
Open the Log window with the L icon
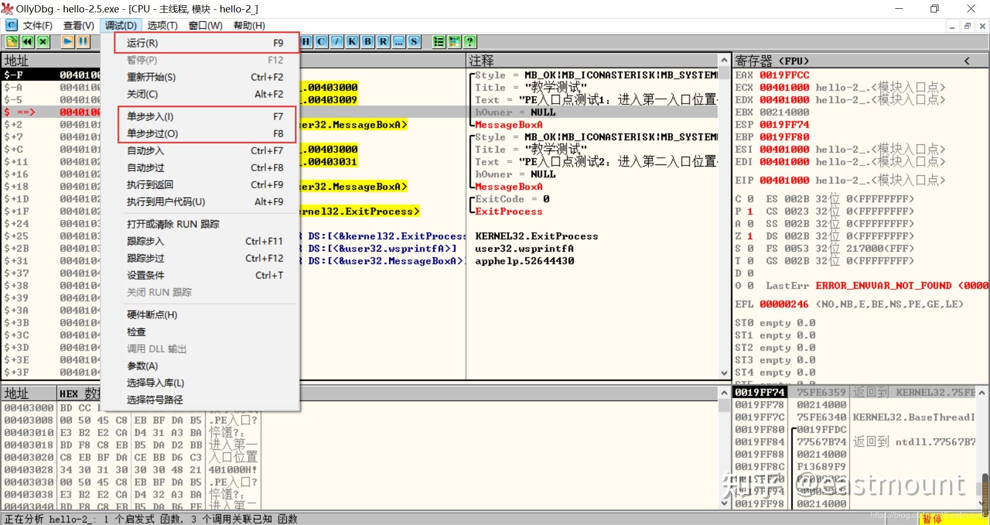click(x=228, y=42)
